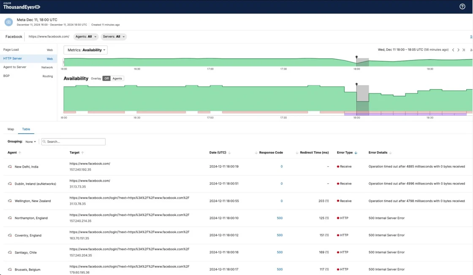The image size is (473, 275).
Task: Select Page Load view
Action: coord(28,50)
